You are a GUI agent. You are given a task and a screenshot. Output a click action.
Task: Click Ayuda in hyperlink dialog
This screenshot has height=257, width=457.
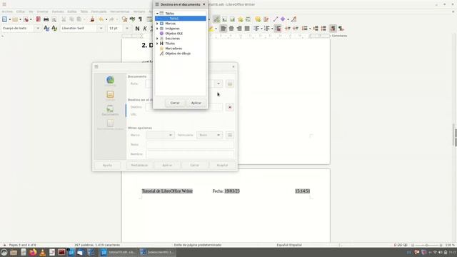107,165
